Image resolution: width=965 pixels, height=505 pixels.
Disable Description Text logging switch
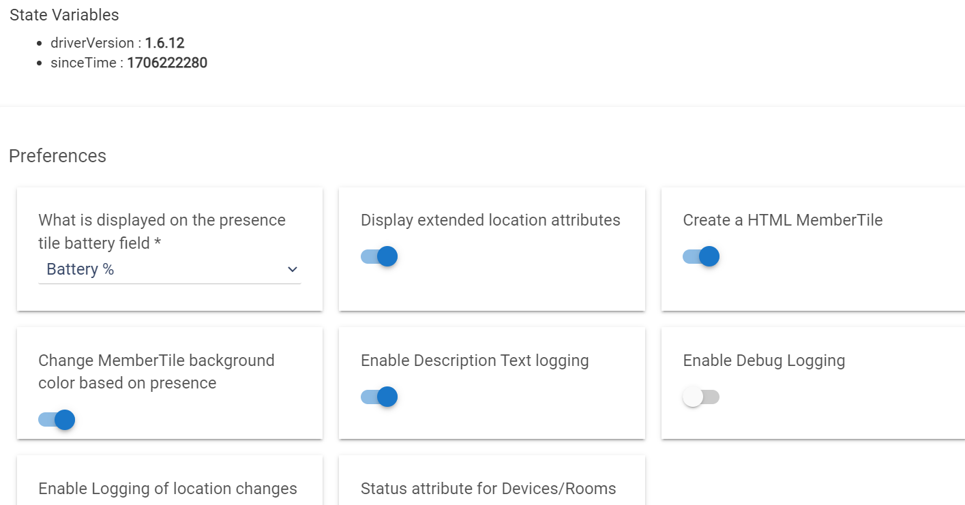click(379, 397)
